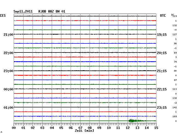The width and height of the screenshot is (178, 135).
Task: Click the 06 minute axis tick label
Action: (71, 128)
